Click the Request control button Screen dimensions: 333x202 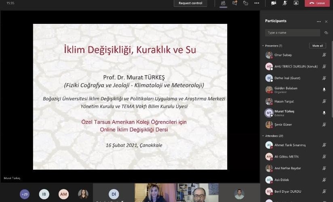click(190, 3)
